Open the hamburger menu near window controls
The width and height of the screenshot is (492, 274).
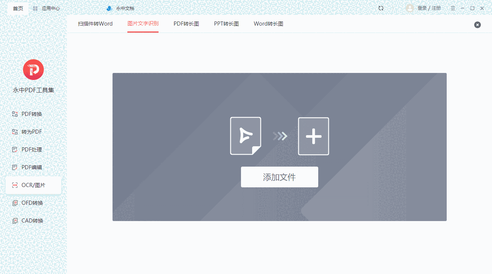click(x=452, y=8)
